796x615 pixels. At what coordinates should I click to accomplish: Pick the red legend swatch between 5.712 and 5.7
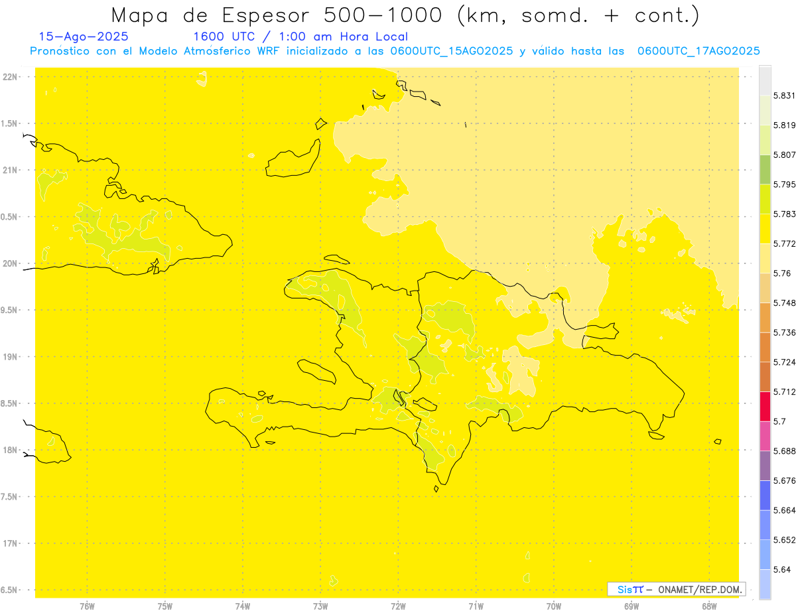pos(765,407)
